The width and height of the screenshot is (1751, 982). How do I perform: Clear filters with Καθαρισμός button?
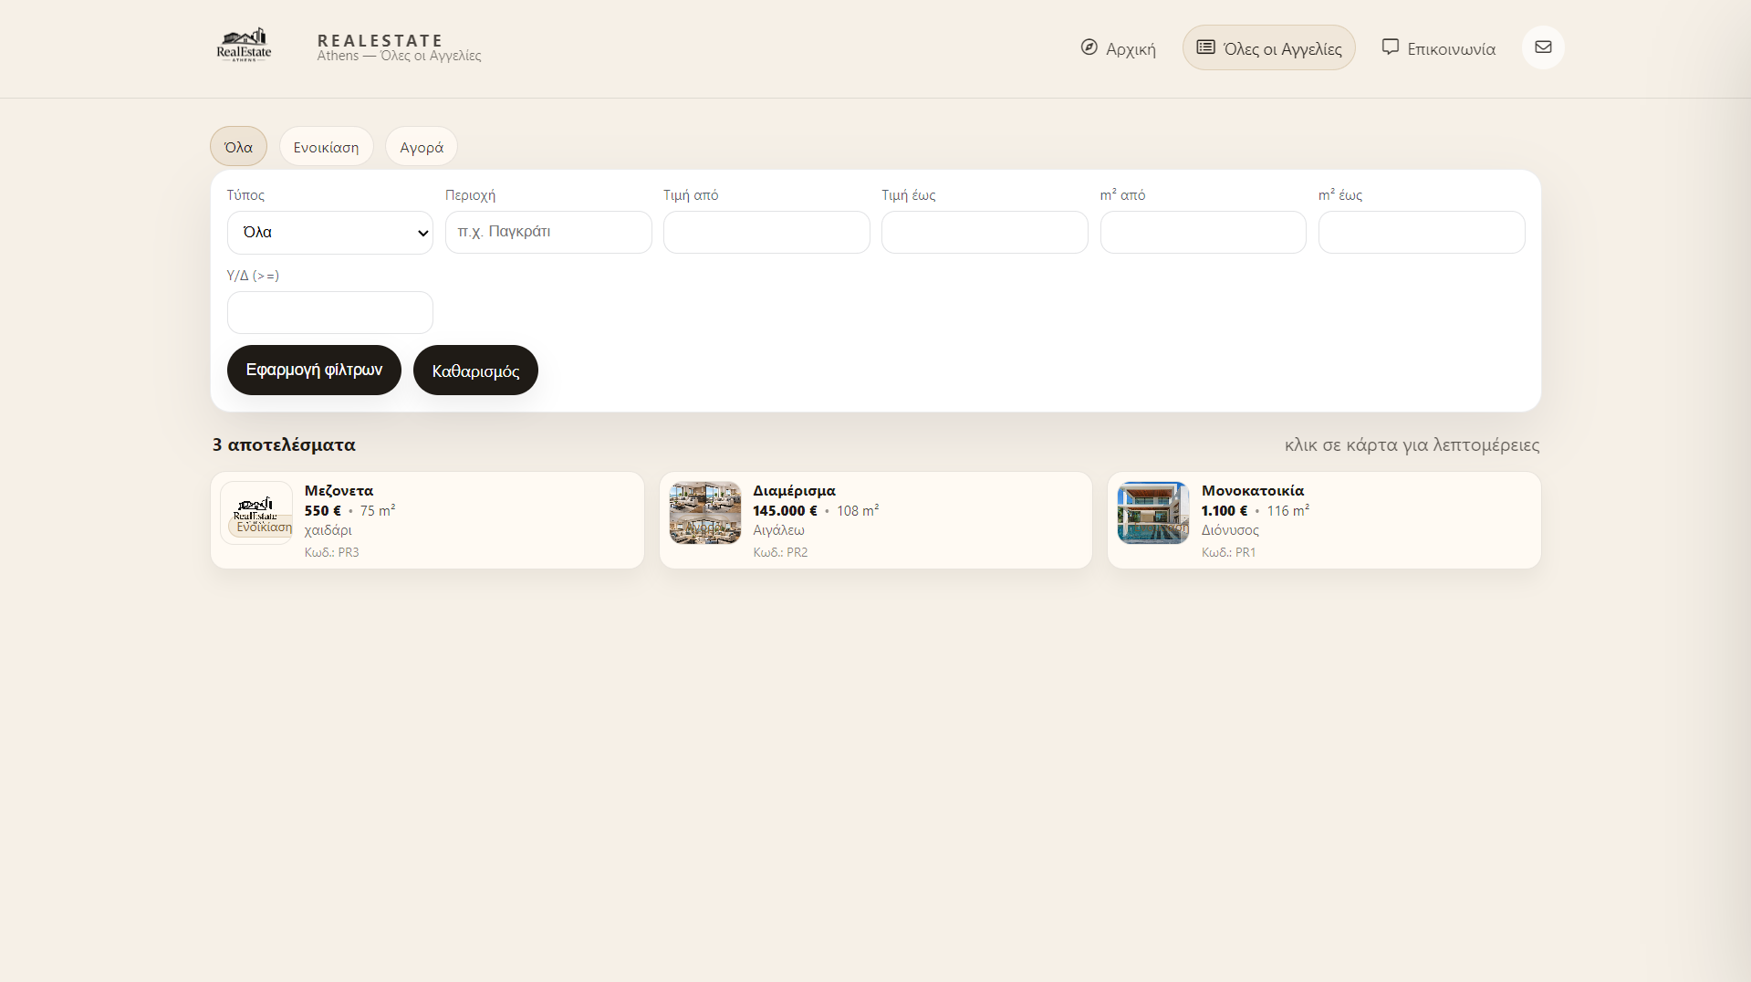coord(475,371)
